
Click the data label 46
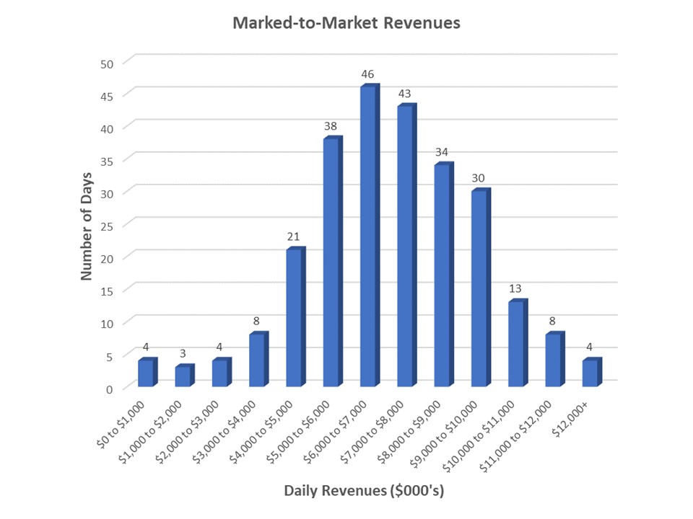pyautogui.click(x=368, y=74)
